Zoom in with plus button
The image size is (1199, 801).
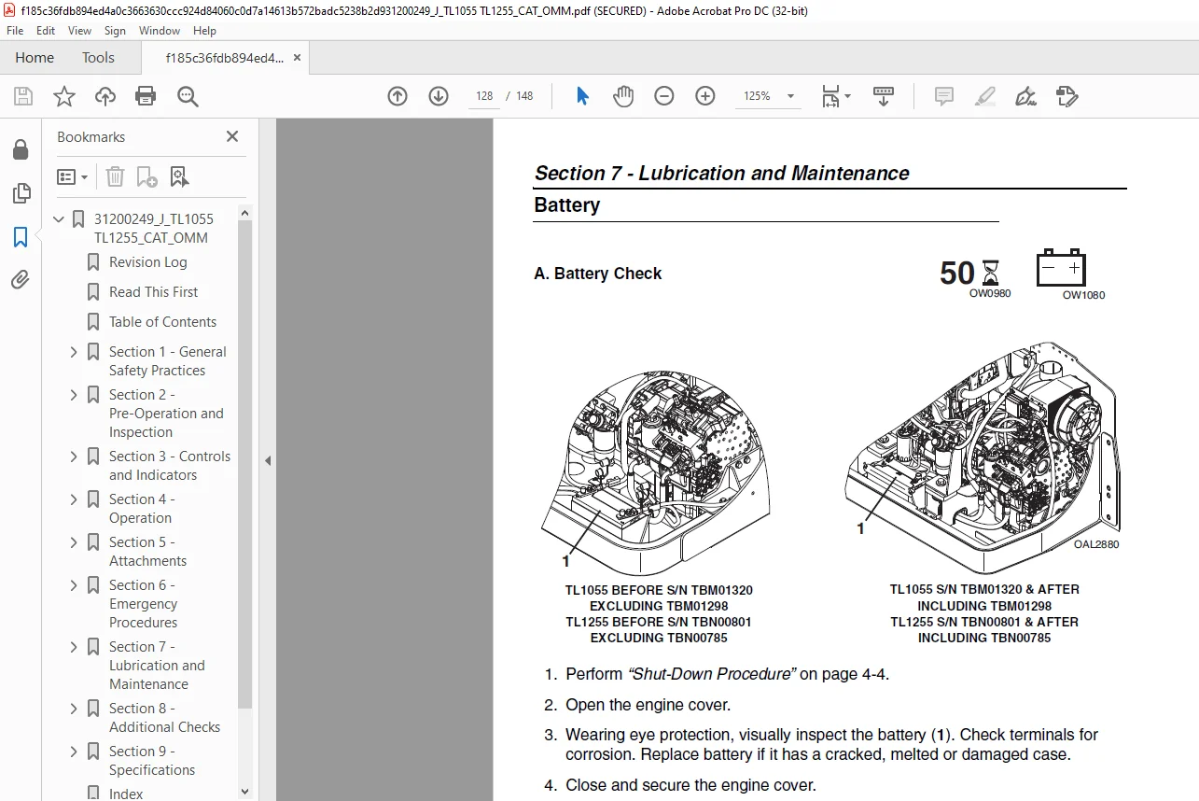pos(705,96)
